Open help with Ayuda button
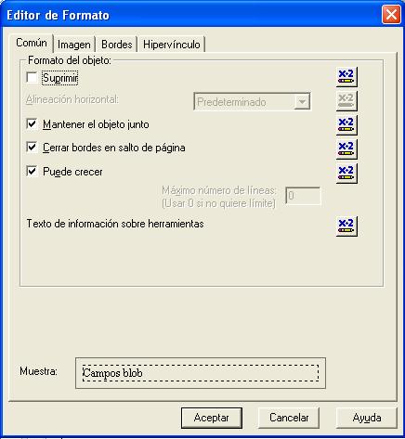The height and width of the screenshot is (439, 405). coord(367,418)
